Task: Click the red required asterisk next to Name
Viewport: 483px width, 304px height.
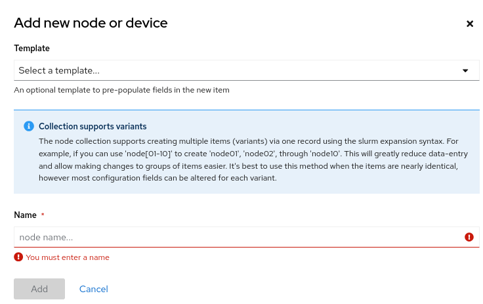Action: point(43,215)
